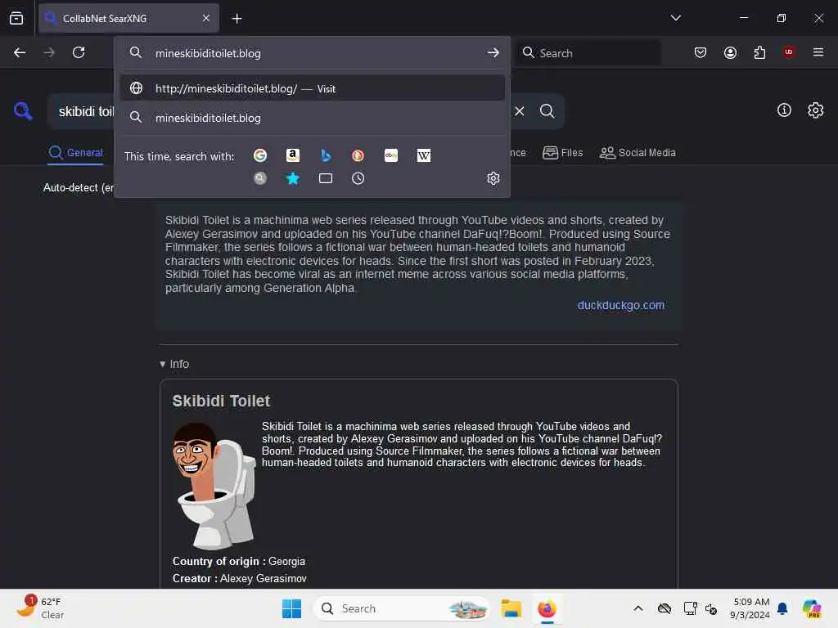Search this time with Bing
The width and height of the screenshot is (838, 628).
pyautogui.click(x=326, y=155)
